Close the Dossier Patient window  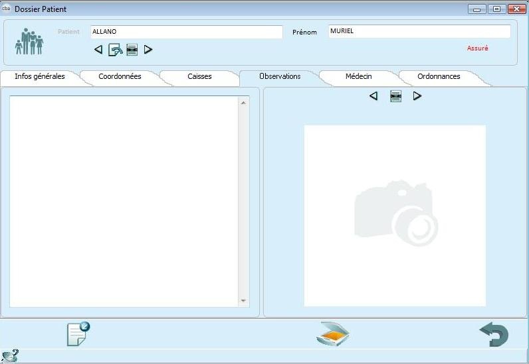tap(516, 9)
